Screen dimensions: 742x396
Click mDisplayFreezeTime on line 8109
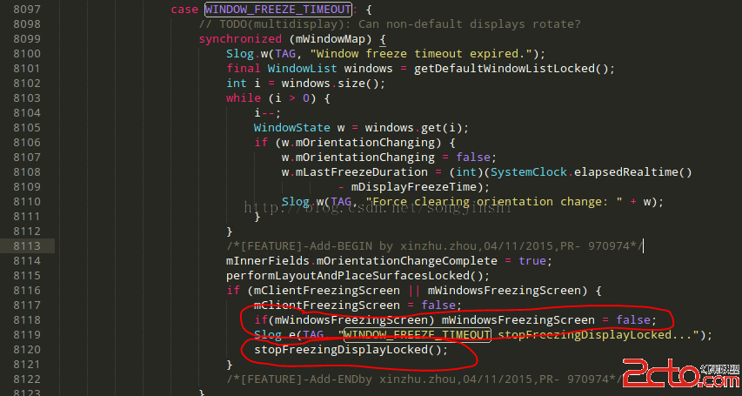(x=413, y=186)
